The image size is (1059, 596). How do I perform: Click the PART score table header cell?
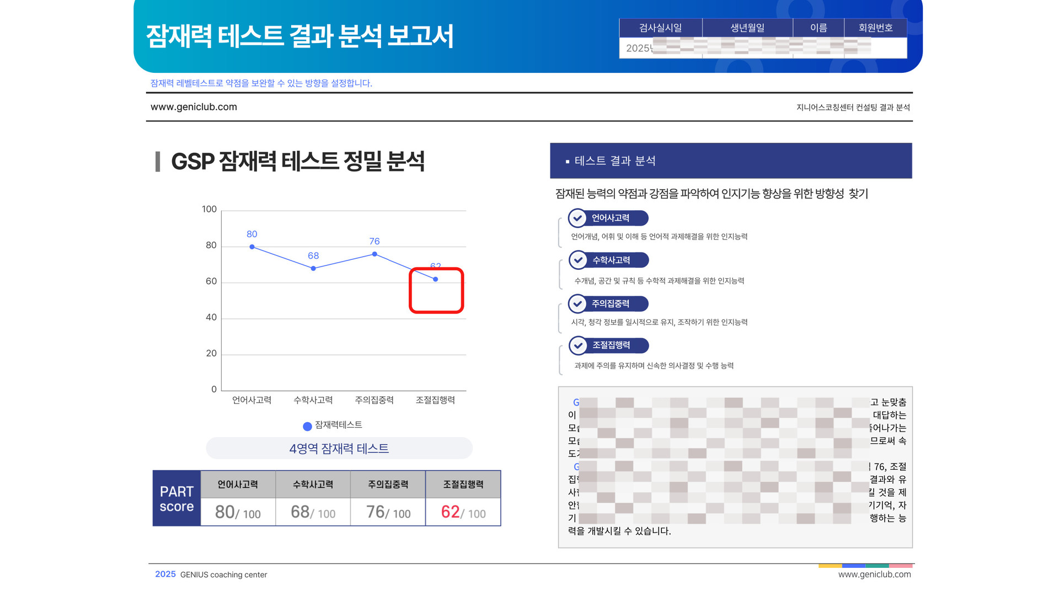click(176, 498)
